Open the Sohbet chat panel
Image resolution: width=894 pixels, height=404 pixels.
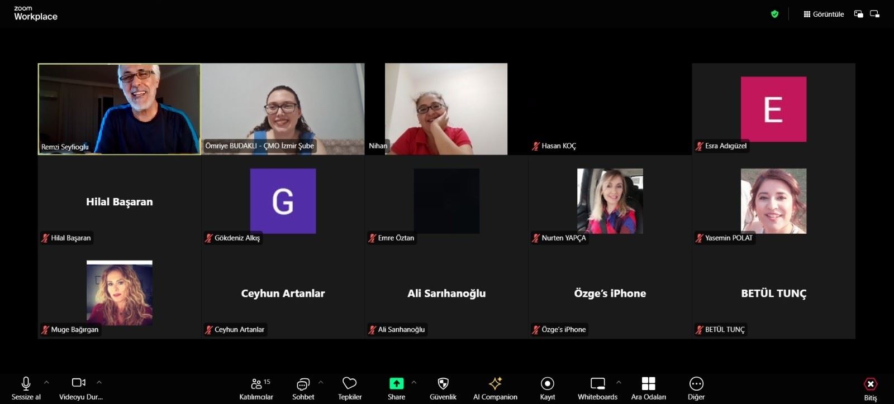303,384
